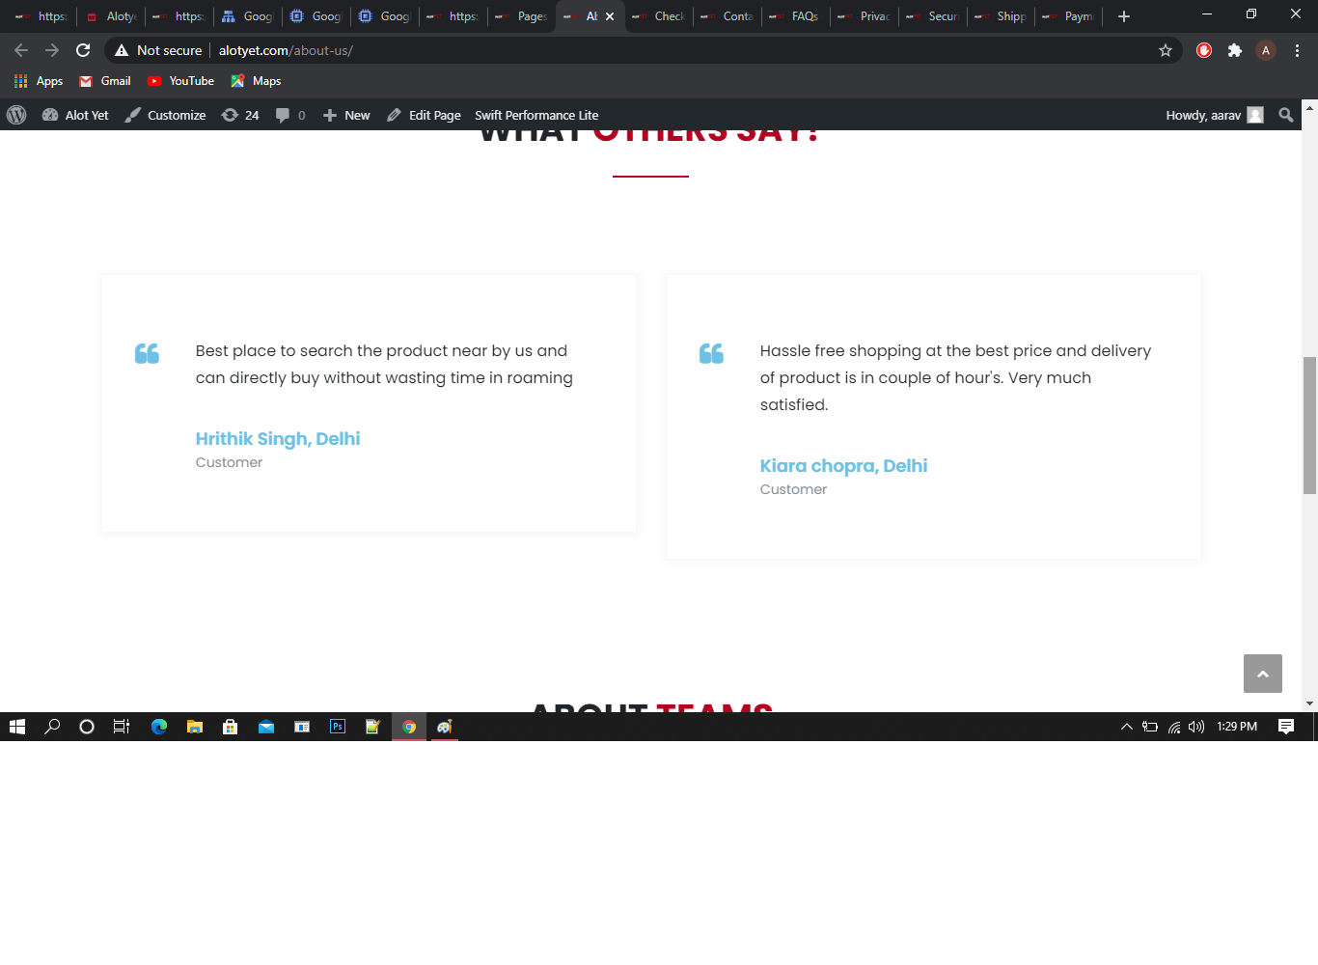Viewport: 1318px width, 965px height.
Task: Expand the hidden system tray icons chevron
Action: tap(1126, 727)
